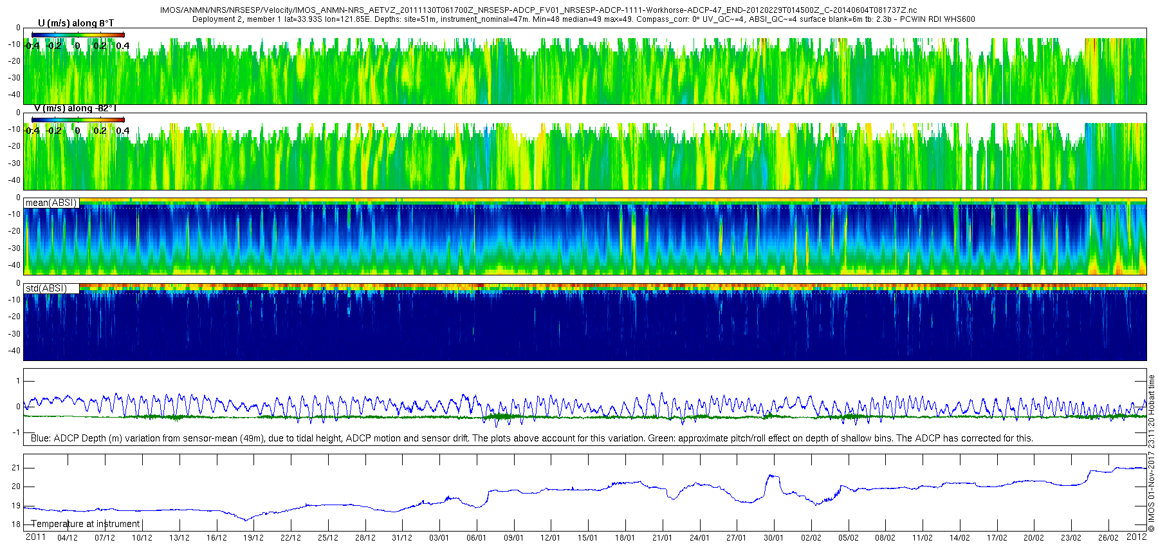1158x547 pixels.
Task: Click the 26/02 date tick label
Action: (x=1108, y=538)
